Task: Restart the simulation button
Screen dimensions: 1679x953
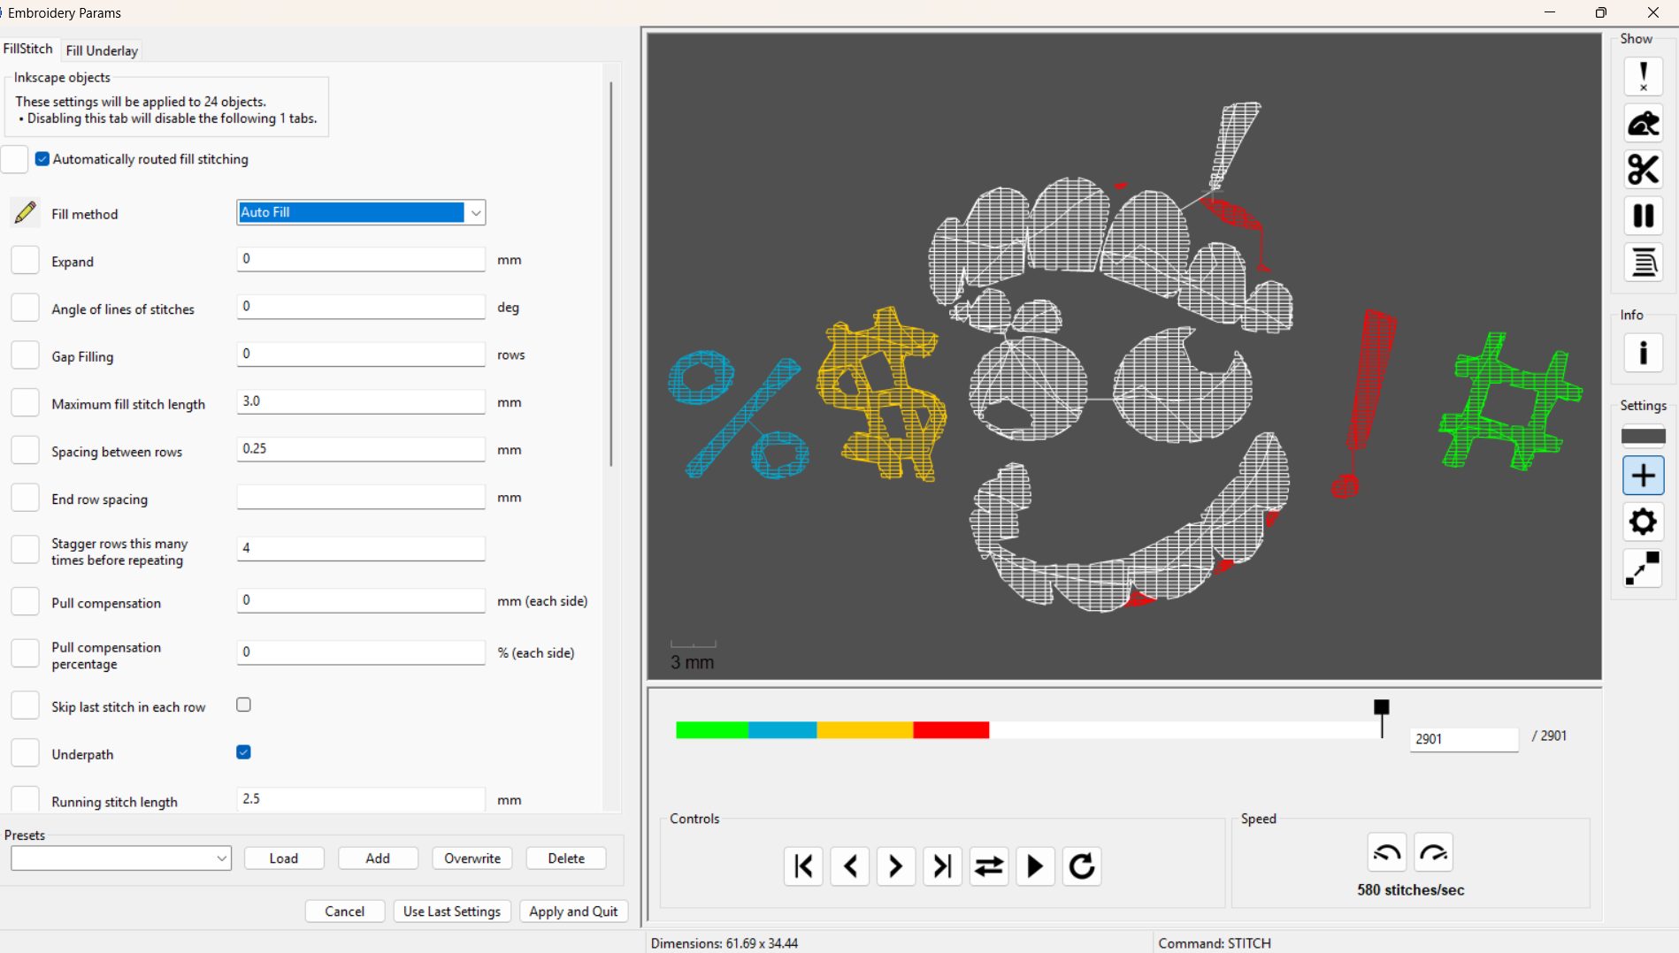Action: coord(1082,865)
